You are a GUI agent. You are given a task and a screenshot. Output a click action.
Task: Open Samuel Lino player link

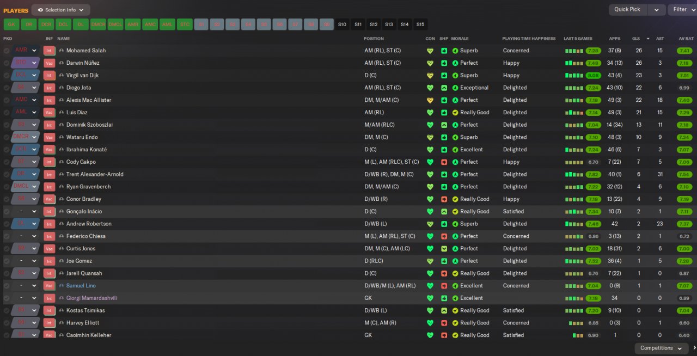pos(81,286)
